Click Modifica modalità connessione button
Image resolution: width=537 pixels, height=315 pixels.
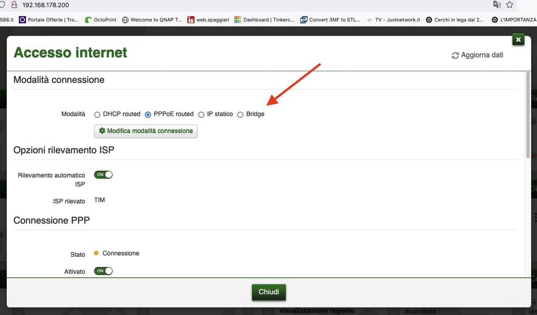[146, 131]
